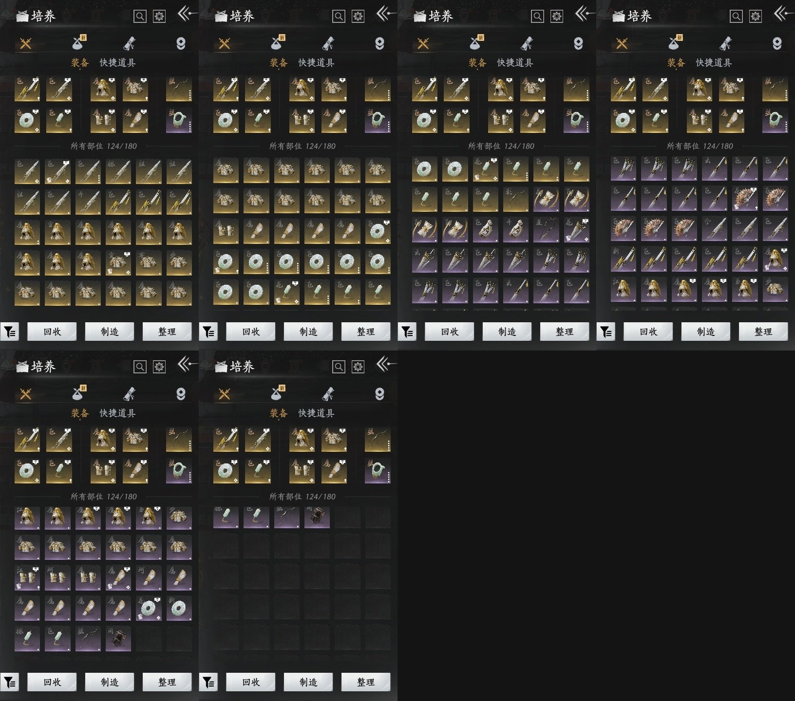Select 装备 tab in the chest-armor-first panel
This screenshot has height=701, width=795.
(279, 63)
